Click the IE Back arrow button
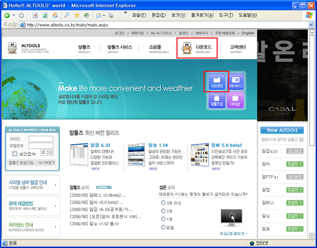 [x=7, y=15]
